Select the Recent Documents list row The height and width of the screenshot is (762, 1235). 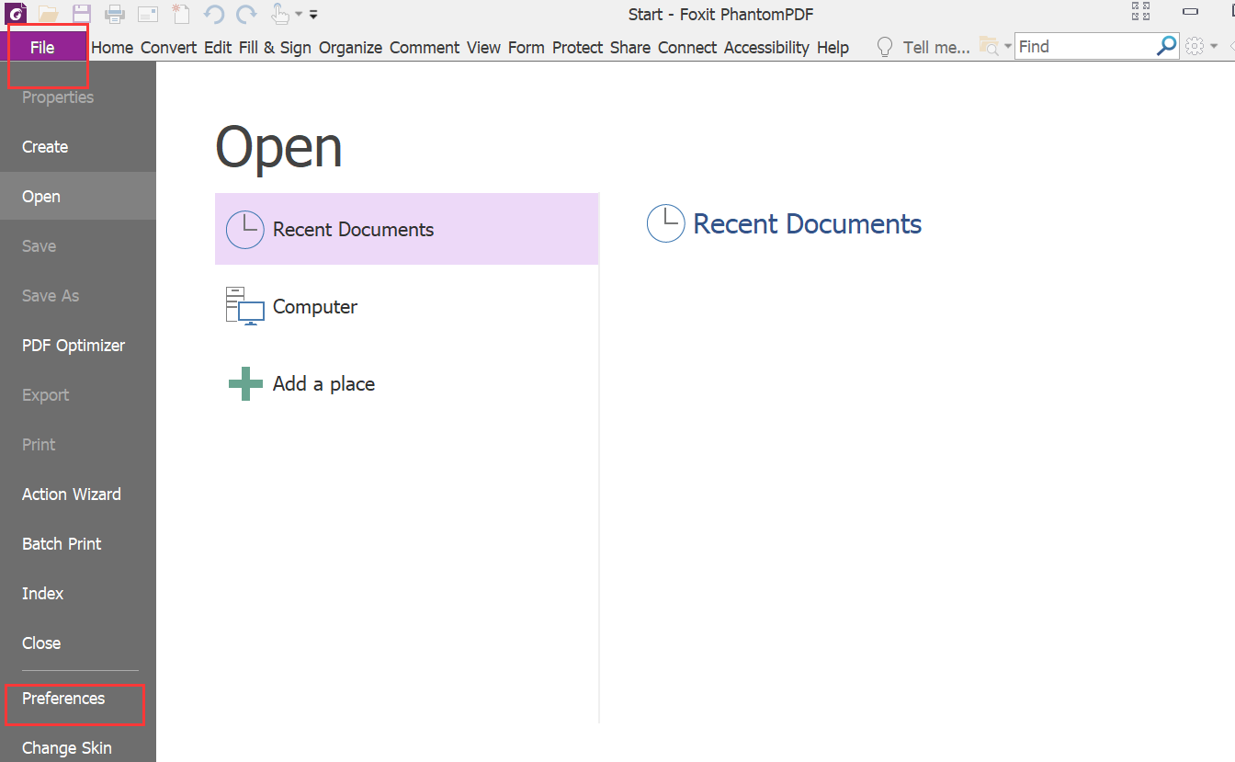[x=407, y=229]
